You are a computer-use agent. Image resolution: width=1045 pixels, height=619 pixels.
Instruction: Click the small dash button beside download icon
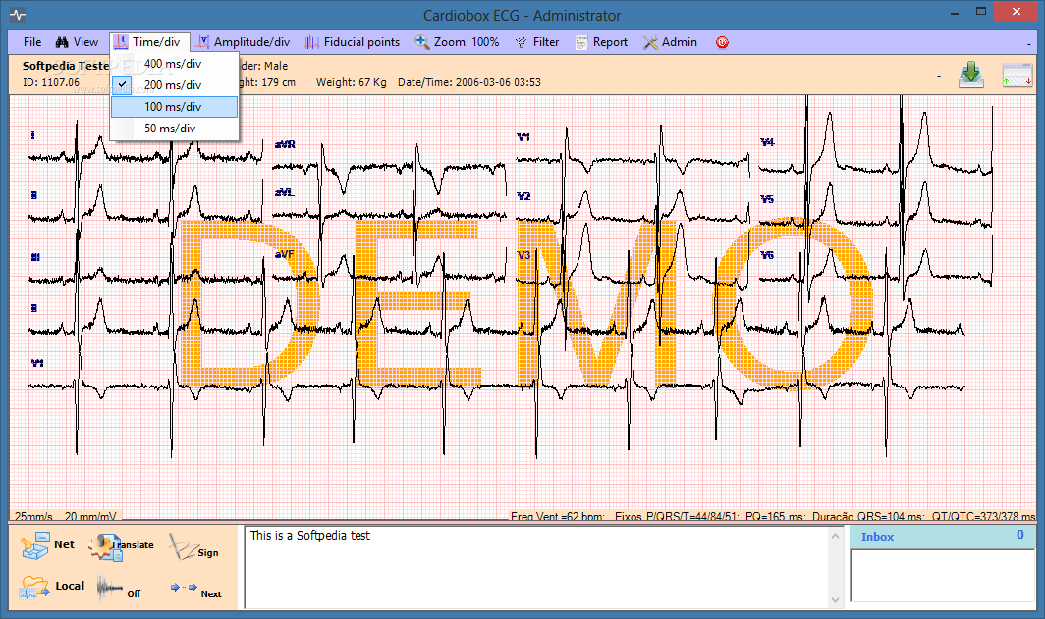coord(939,76)
